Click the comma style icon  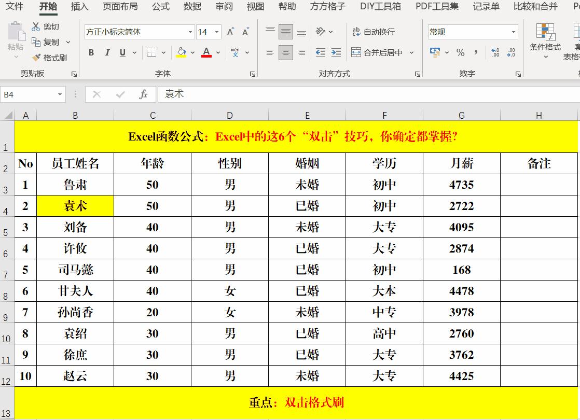coord(475,53)
